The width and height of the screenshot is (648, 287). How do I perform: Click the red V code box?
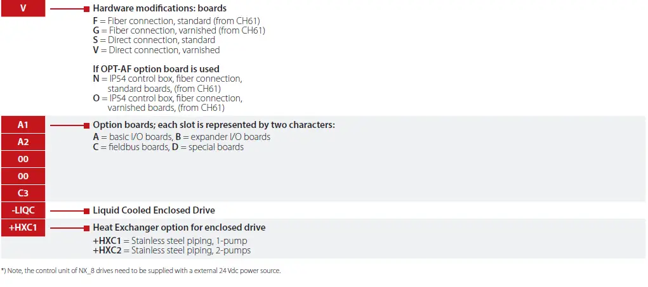23,10
